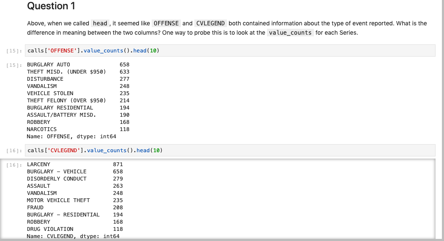Click the code cell calls['OFFENSE'].value_counts().head(10)
444x241 pixels.
[230, 50]
